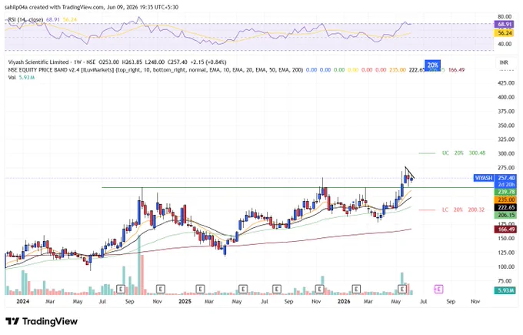Select the yellow 56.24 RSI axis label
Viewport: 523px width, 335px height.
[x=505, y=33]
